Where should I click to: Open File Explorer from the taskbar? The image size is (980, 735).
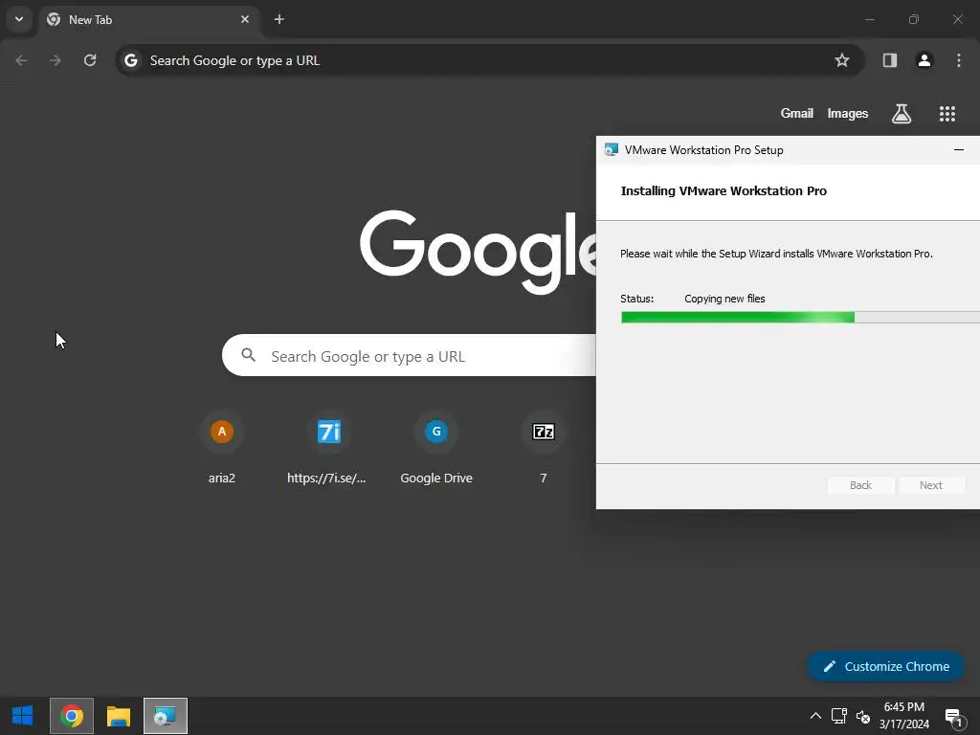[x=118, y=716]
